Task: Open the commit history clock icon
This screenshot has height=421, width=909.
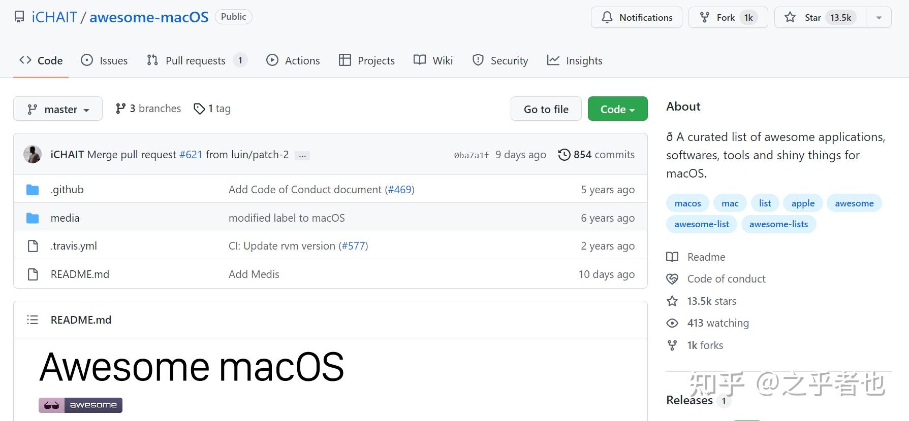Action: pos(564,155)
